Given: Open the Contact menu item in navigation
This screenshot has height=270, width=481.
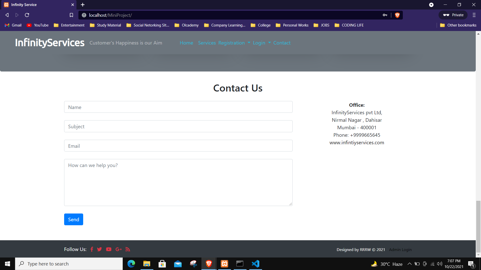Looking at the screenshot, I should [282, 43].
